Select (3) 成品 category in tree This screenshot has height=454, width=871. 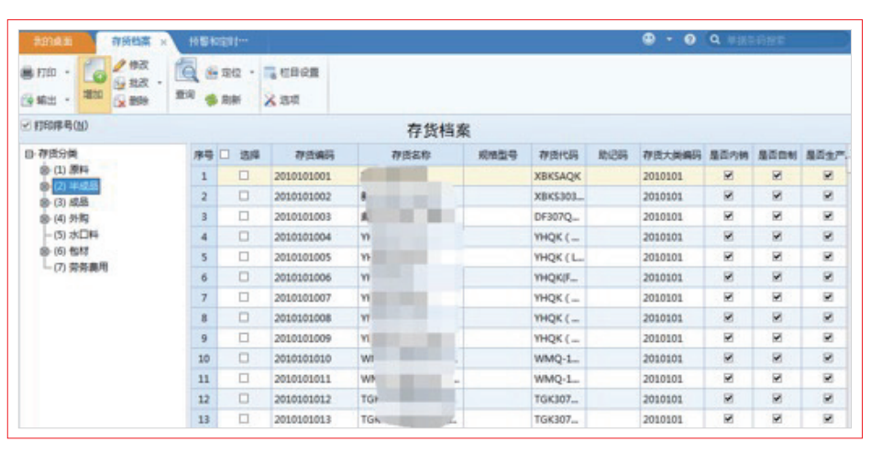click(73, 202)
